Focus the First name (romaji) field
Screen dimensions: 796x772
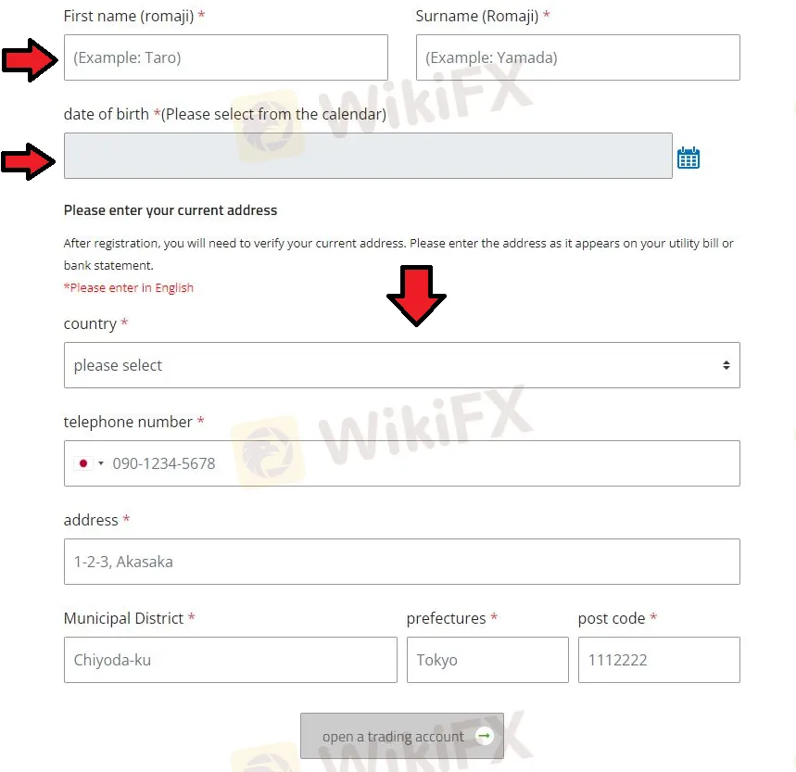click(225, 57)
